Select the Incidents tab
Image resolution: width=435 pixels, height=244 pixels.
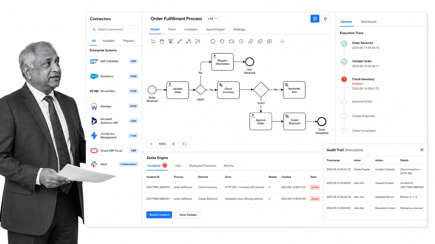click(x=157, y=166)
